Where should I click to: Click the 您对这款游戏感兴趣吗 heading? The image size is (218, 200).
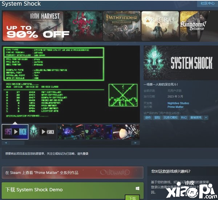171,171
